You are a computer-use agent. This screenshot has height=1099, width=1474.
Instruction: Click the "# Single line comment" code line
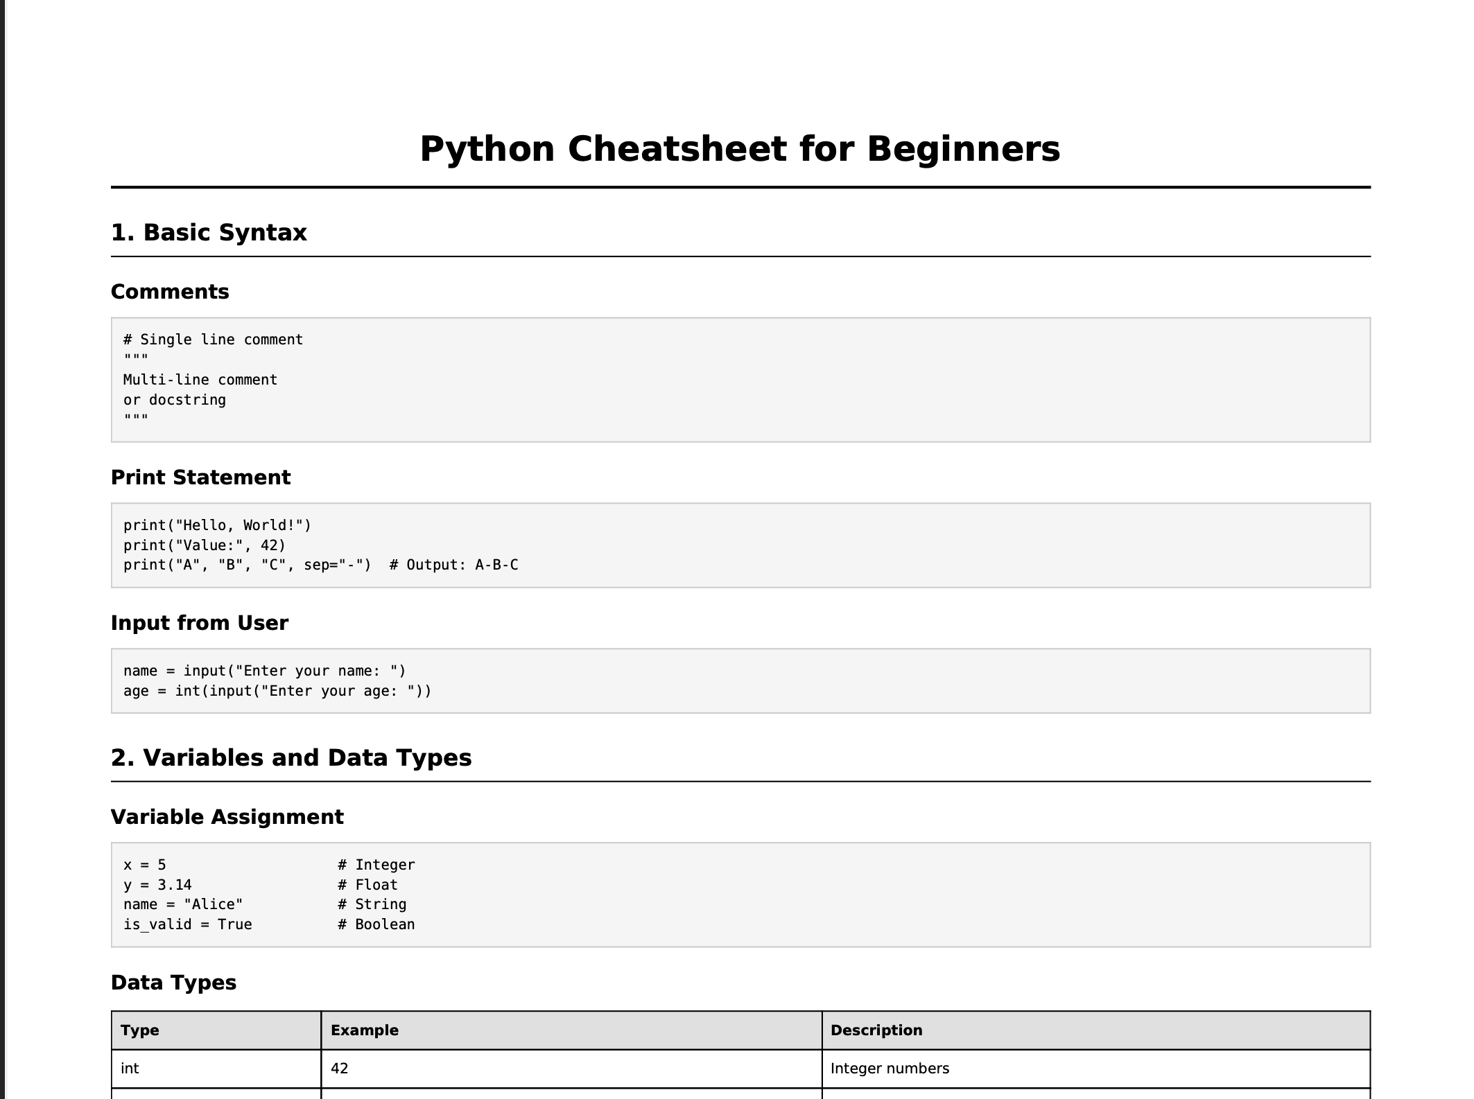tap(214, 340)
